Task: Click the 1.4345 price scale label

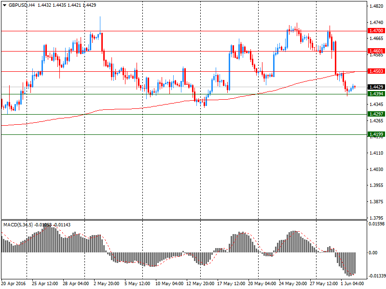Action: [376, 105]
